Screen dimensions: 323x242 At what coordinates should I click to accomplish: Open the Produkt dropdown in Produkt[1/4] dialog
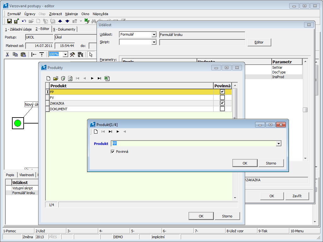click(279, 143)
